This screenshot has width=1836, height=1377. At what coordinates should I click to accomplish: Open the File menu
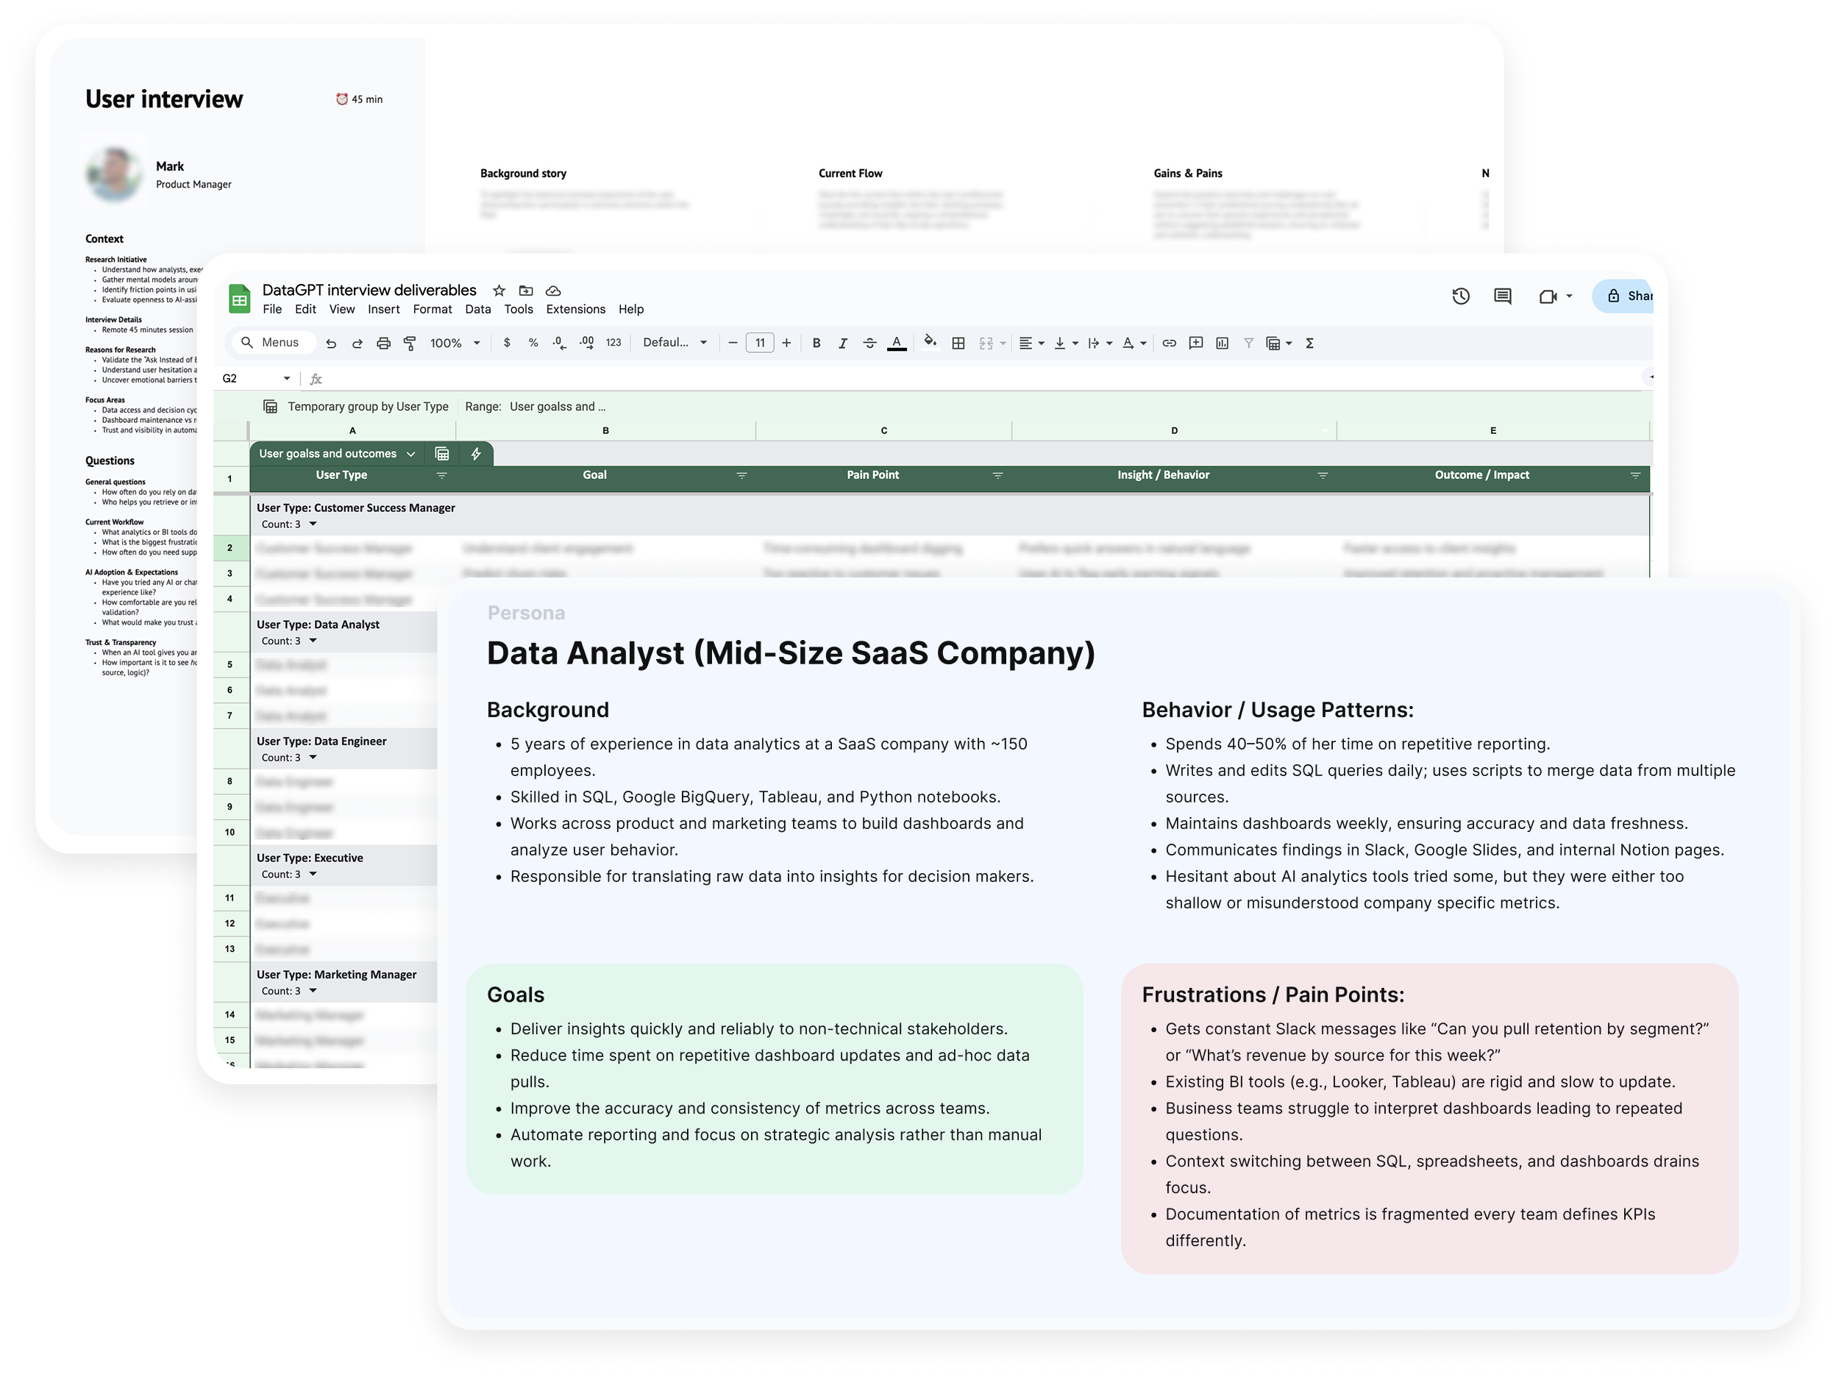[x=272, y=309]
